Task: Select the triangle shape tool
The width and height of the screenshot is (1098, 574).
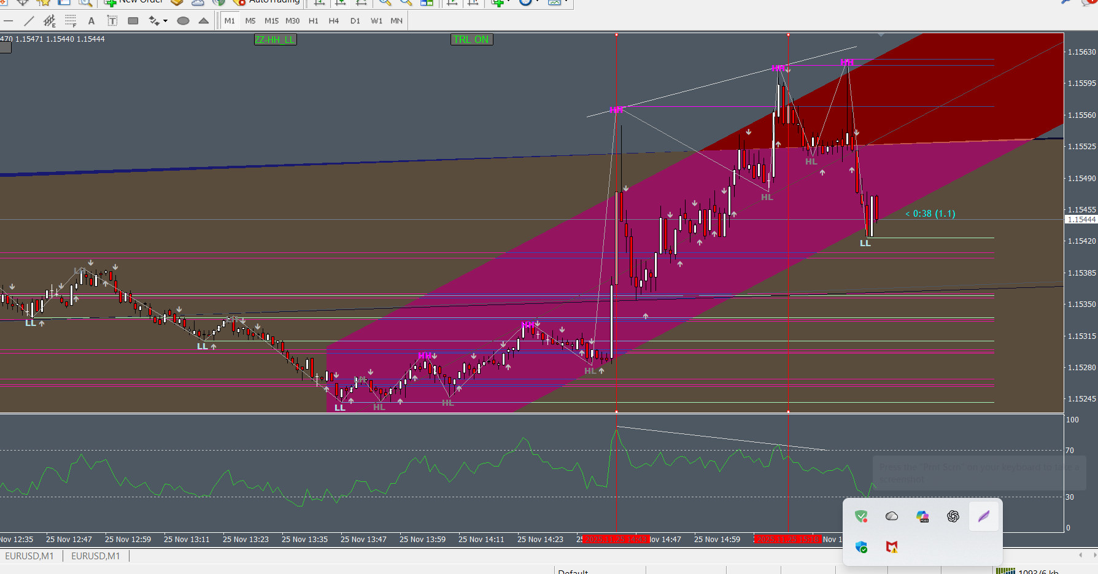Action: click(204, 21)
